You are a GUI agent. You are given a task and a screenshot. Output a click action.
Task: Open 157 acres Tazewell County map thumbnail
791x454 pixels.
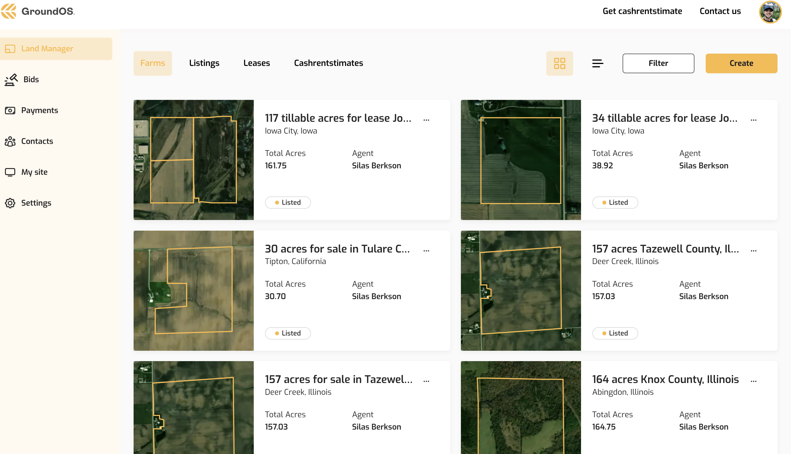(x=521, y=290)
